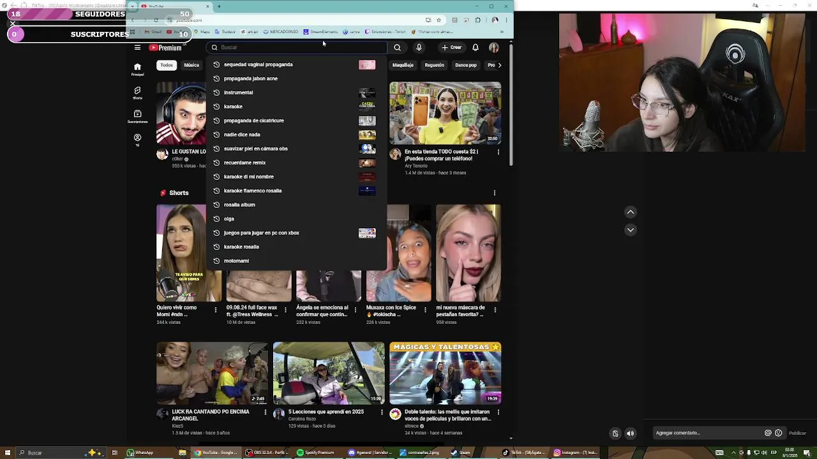Choose 'rosalia album' search suggestion

[296, 205]
